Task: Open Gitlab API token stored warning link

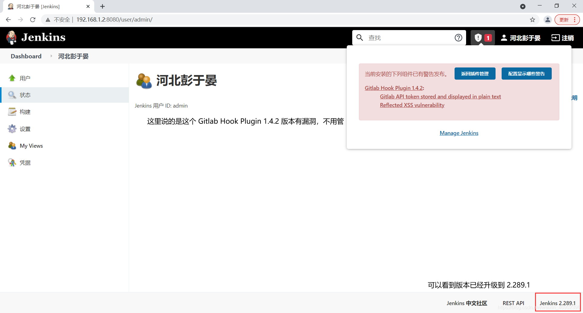Action: pos(440,96)
